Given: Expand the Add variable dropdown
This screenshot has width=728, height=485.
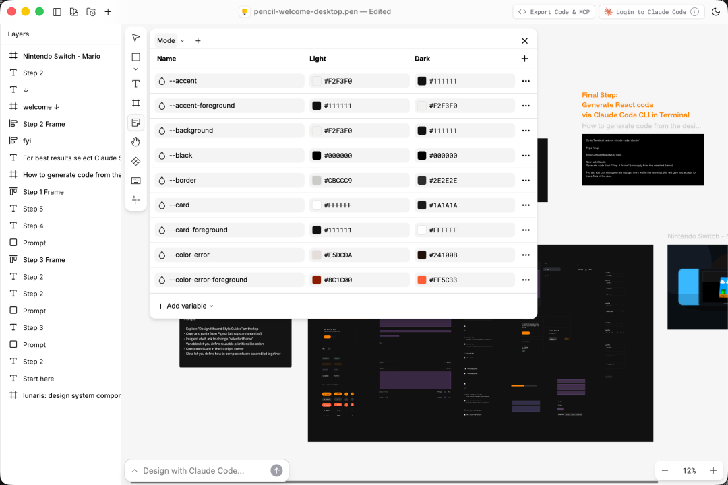Looking at the screenshot, I should tap(185, 306).
